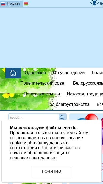Screen dimensions: 103x184
Task: Click the home icon in navigation
Action: pos(13,73)
